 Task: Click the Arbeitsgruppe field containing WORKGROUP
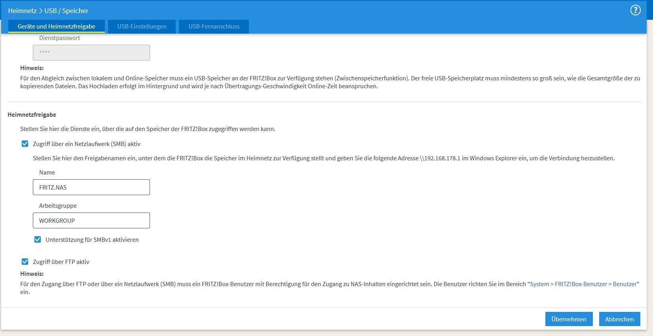(x=91, y=220)
